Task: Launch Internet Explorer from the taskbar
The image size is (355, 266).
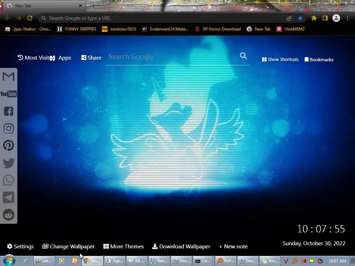Action: click(26, 261)
